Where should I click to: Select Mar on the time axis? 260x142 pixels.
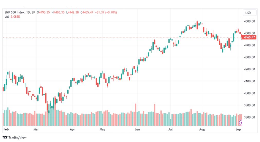pos(36,129)
